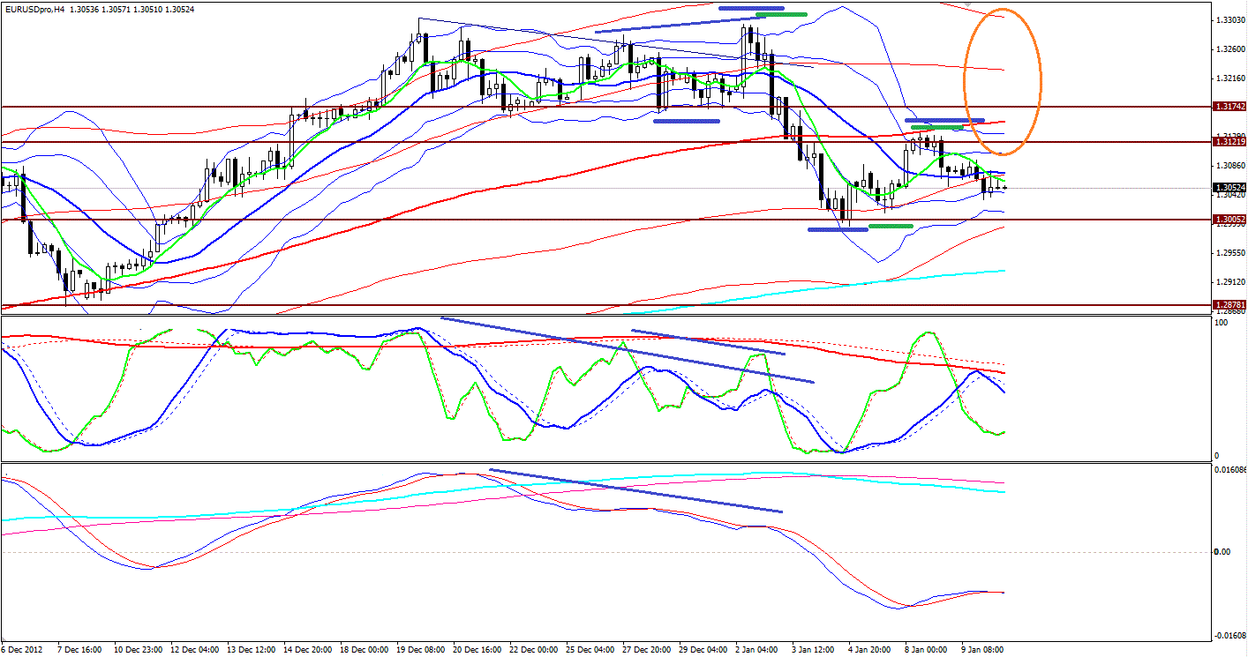Click the 10 Dec 23:00 time label
The width and height of the screenshot is (1248, 657).
pyautogui.click(x=138, y=649)
